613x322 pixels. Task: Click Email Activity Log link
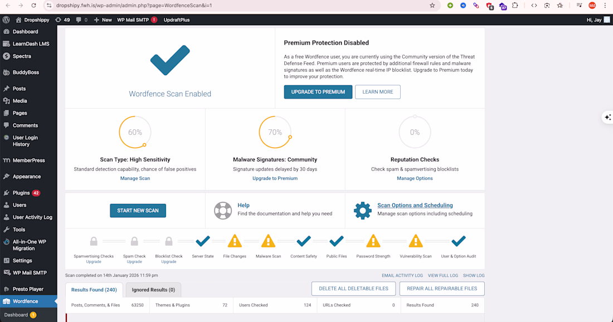(x=402, y=276)
